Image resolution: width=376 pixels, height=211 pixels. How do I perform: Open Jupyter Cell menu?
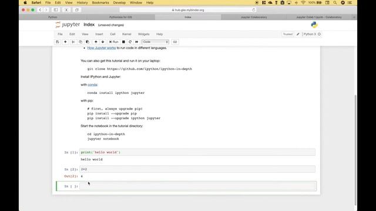click(x=113, y=34)
